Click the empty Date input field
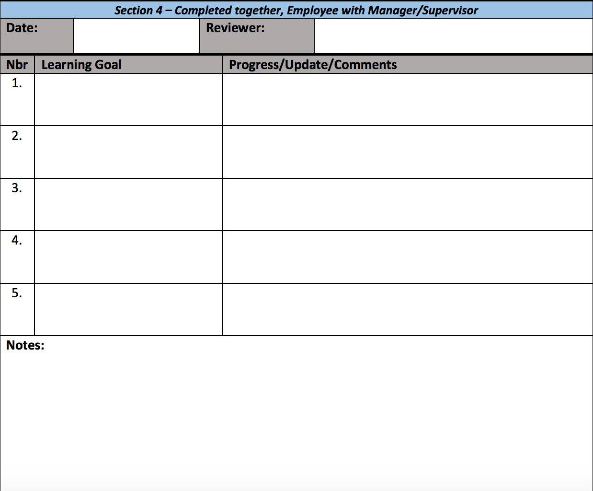Viewport: 593px width, 491px height. click(136, 36)
